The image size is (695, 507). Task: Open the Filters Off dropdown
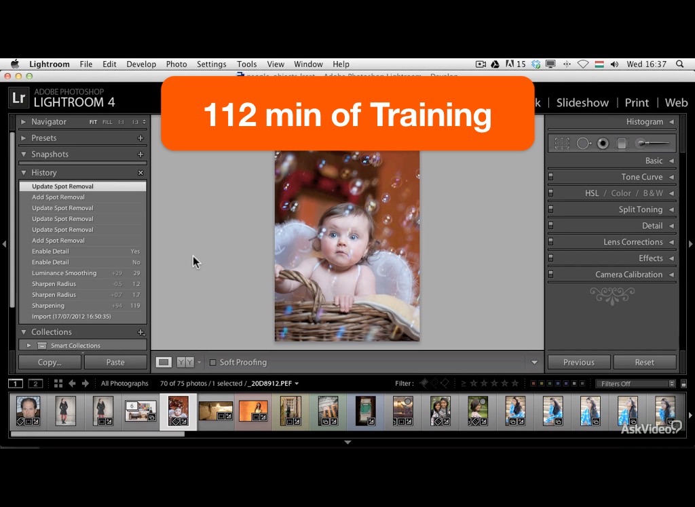635,384
